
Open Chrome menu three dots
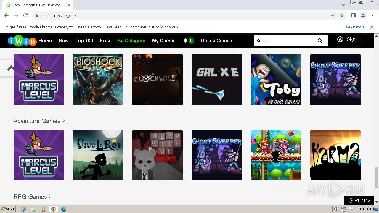point(372,16)
